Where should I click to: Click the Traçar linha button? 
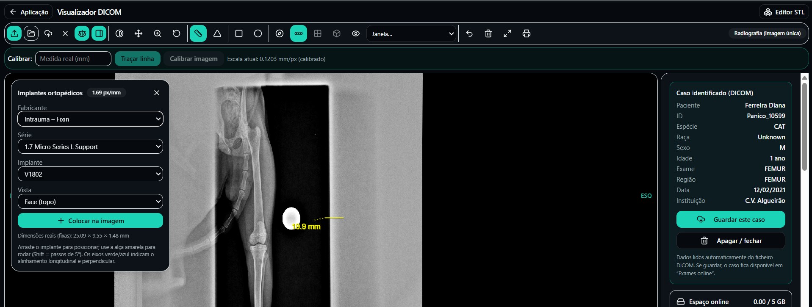138,59
